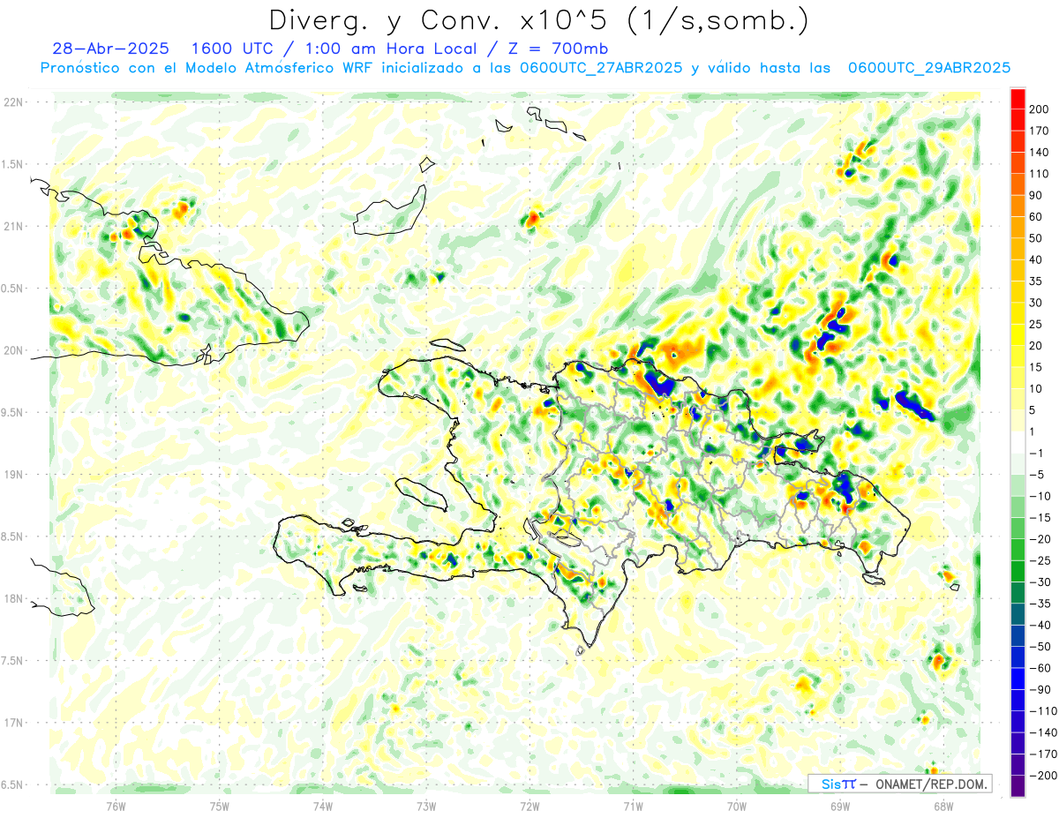
Task: Click the '17N' latitude label
Action: [x=13, y=723]
